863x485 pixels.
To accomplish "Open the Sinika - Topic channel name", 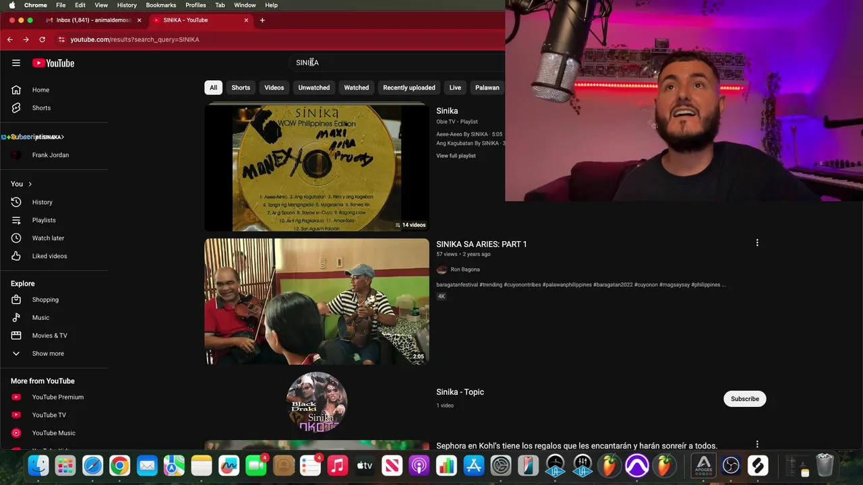I will [x=460, y=392].
